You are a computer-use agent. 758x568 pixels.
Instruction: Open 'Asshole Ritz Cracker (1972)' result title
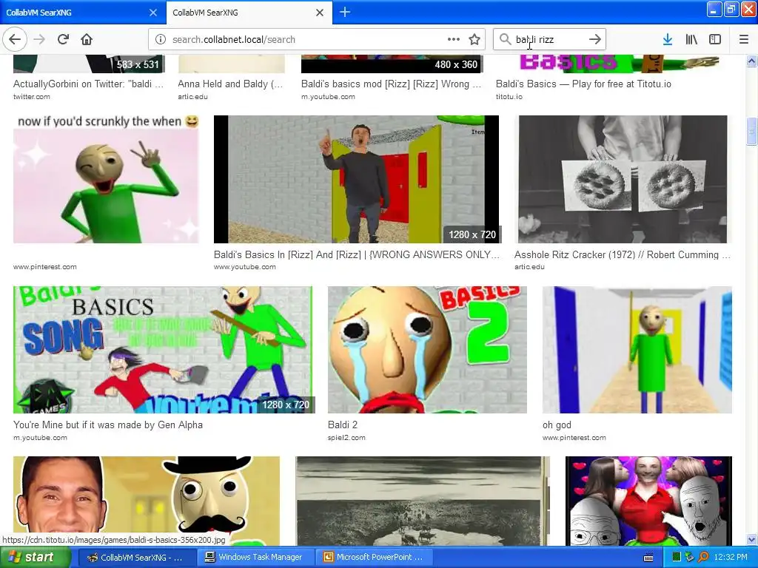pos(622,254)
